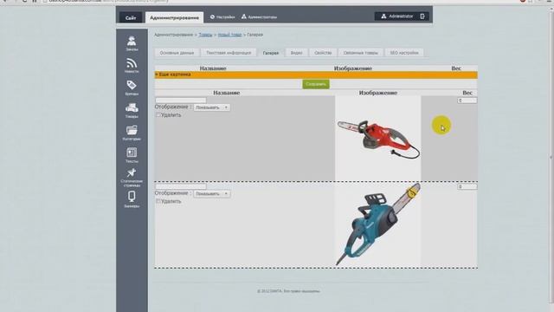Screen dimensions: 554x312
Task: Click the green Сохранить button
Action: [x=316, y=84]
